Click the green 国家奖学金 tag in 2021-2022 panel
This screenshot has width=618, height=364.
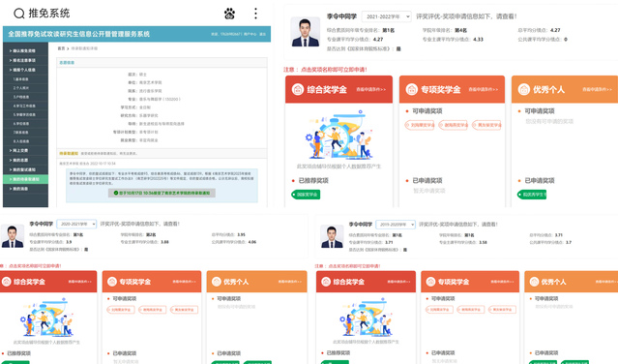click(x=306, y=195)
